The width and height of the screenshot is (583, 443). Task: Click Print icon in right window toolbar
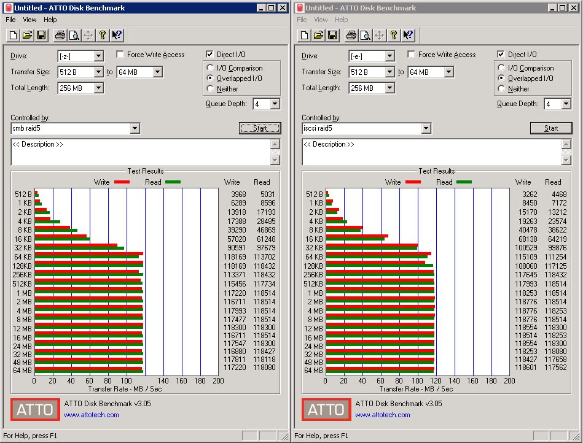[351, 35]
